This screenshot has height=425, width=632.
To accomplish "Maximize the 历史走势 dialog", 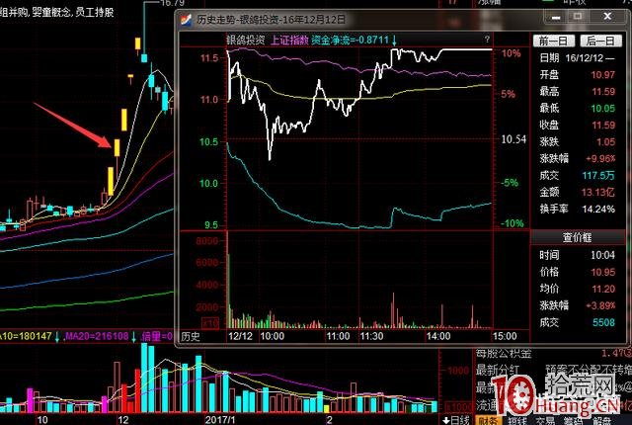I will (x=578, y=17).
